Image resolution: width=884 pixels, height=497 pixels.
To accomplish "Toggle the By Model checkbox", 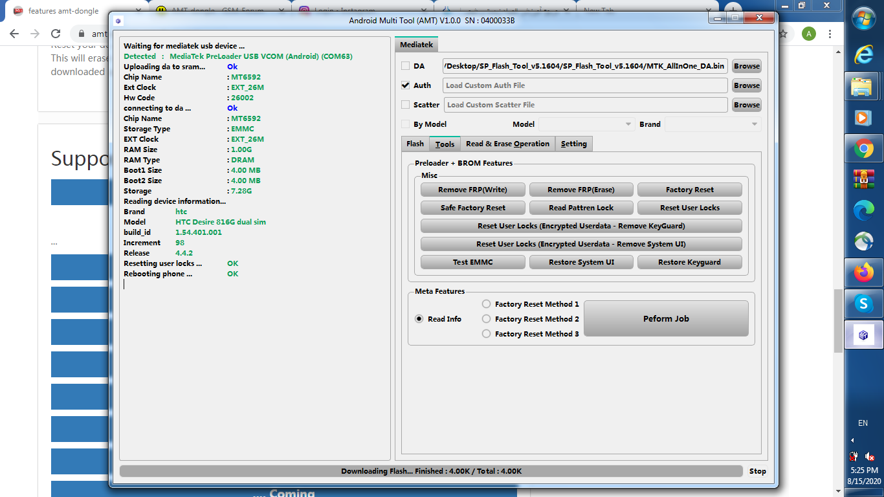I will tap(405, 124).
